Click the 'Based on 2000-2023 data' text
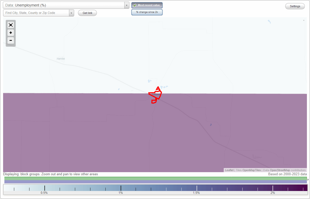Image resolution: width=310 pixels, height=199 pixels. click(288, 174)
